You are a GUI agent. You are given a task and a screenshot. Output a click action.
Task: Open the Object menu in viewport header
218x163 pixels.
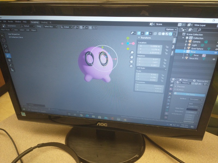click(34, 30)
